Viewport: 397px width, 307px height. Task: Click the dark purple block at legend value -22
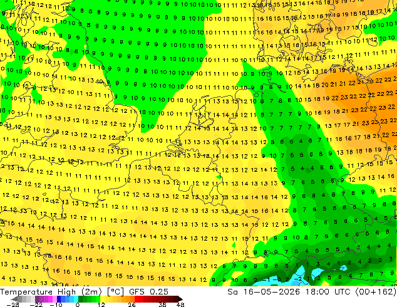tap(37, 299)
